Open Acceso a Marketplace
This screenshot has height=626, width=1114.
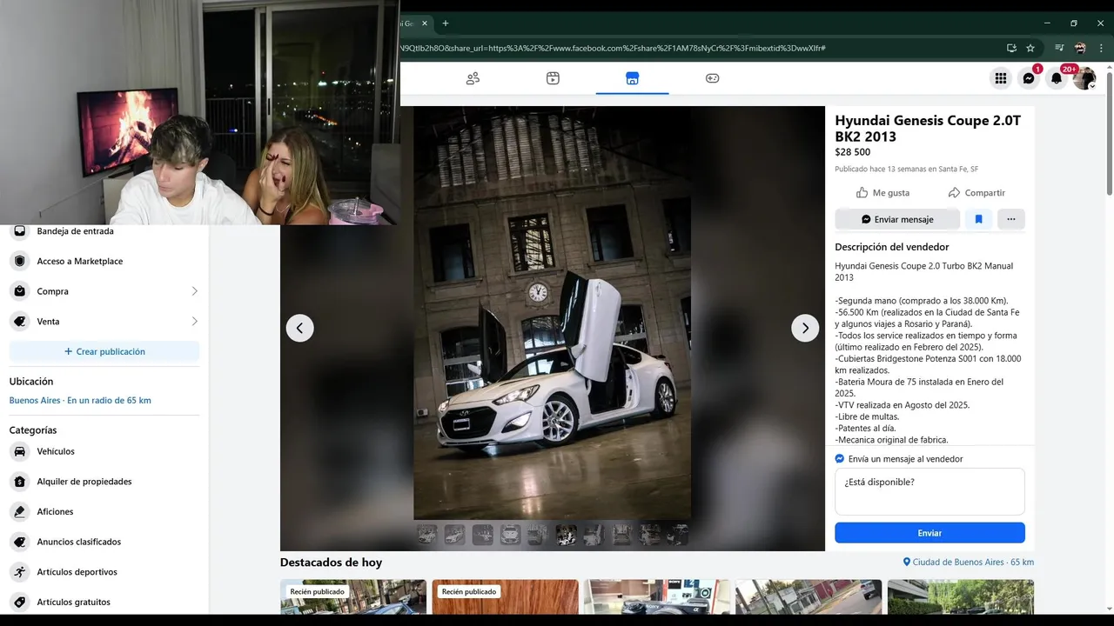pyautogui.click(x=104, y=261)
